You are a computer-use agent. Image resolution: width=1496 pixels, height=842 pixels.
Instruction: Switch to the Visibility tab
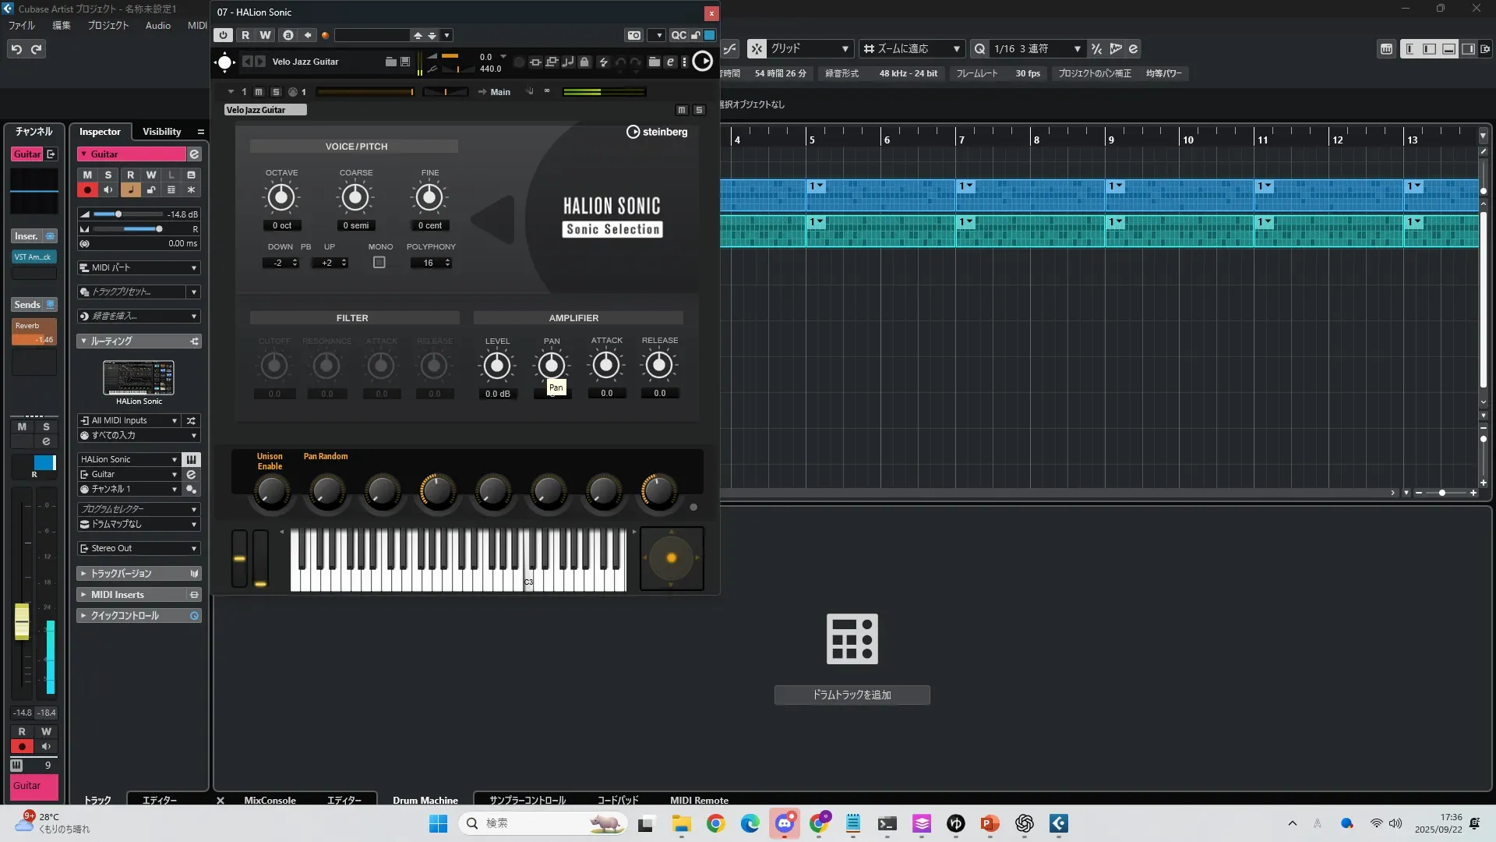161,132
